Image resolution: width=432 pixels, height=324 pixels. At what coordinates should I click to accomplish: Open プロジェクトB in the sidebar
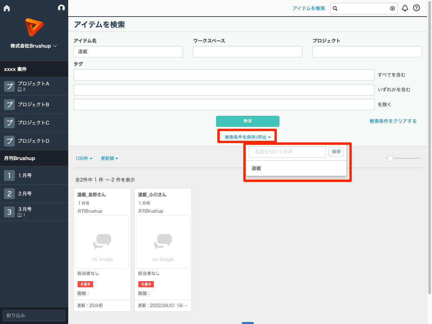(x=34, y=105)
